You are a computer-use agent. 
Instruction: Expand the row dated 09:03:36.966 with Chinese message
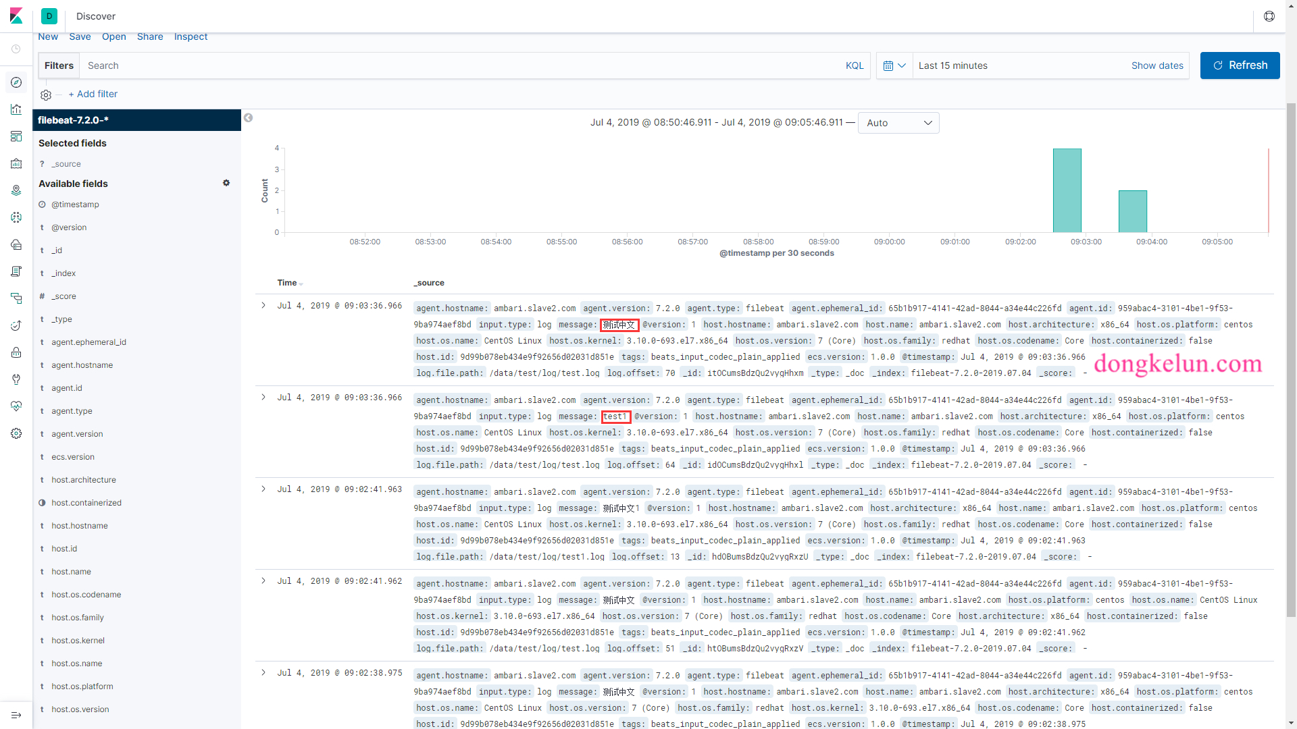(x=263, y=306)
